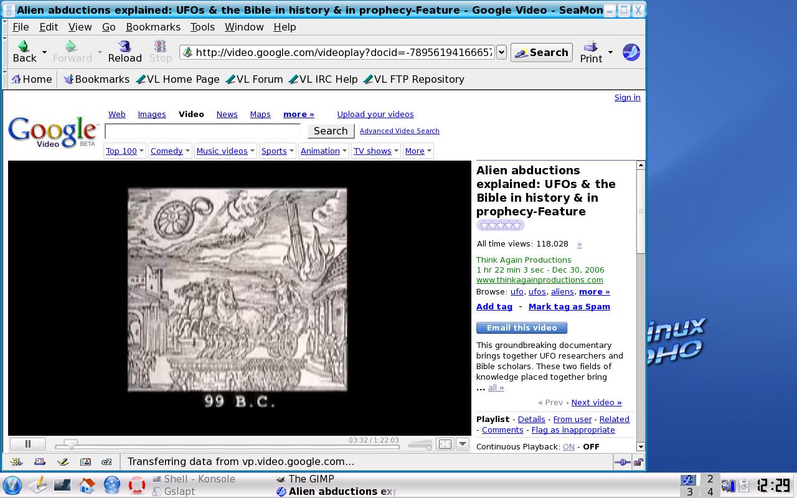
Task: Open the Edit menu
Action: 49,27
